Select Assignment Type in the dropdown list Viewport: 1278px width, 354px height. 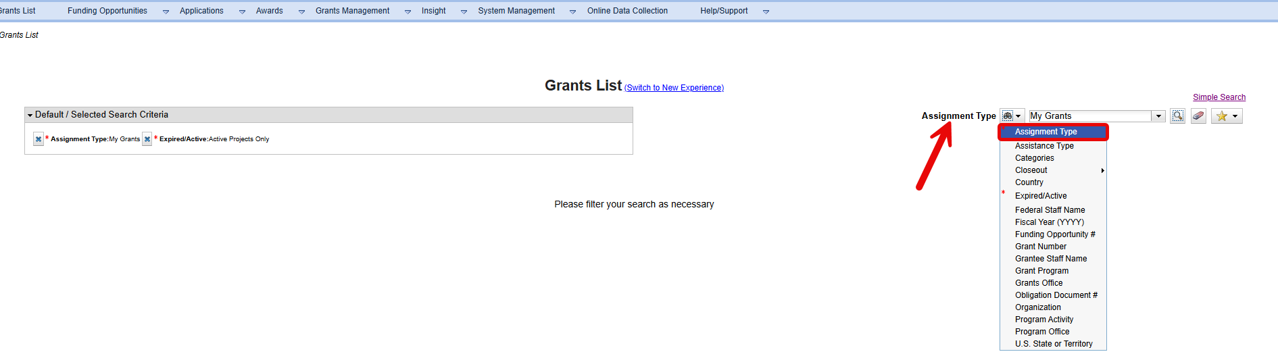(x=1046, y=132)
